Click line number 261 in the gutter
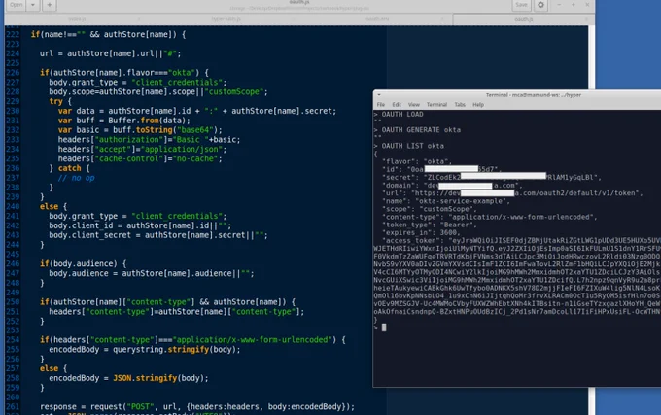Image resolution: width=661 pixels, height=415 pixels. pyautogui.click(x=13, y=406)
